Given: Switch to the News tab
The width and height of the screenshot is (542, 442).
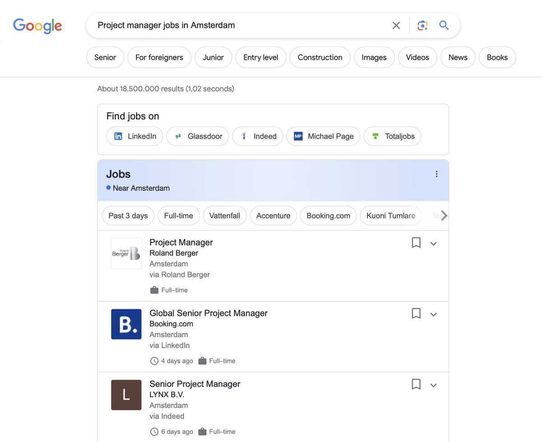Looking at the screenshot, I should click(458, 57).
